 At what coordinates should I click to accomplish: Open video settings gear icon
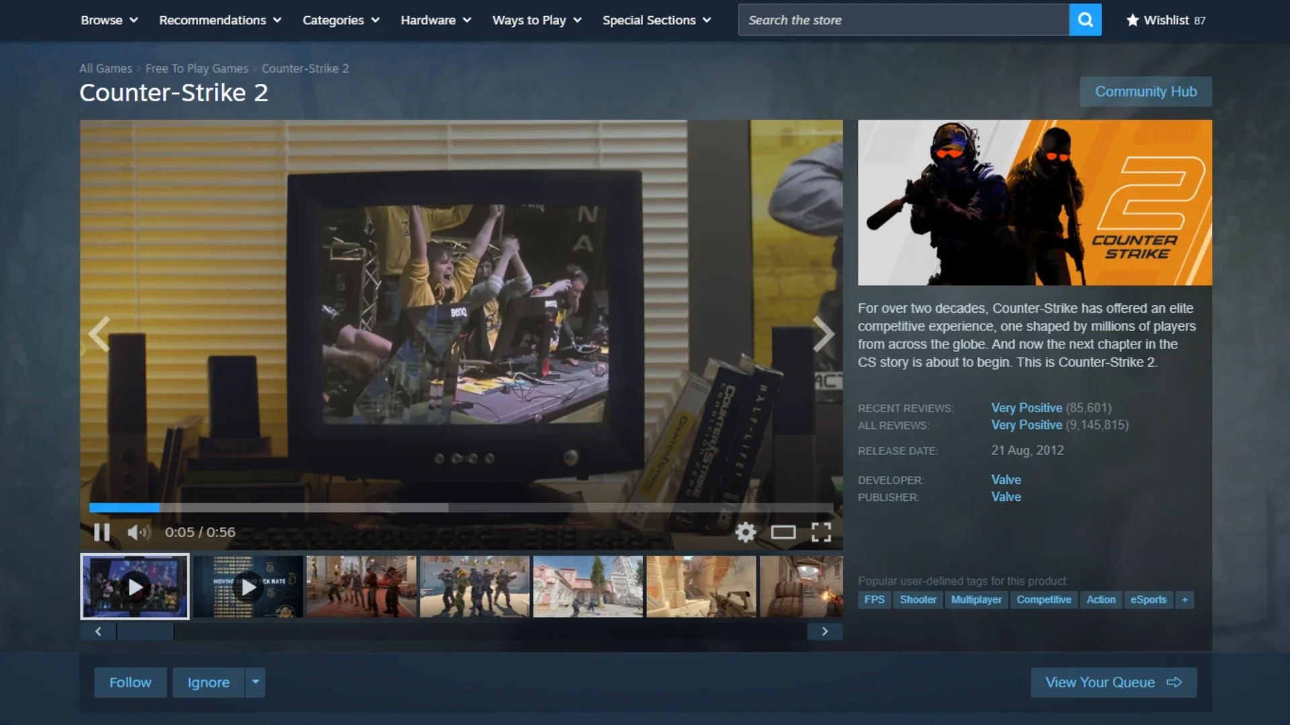point(745,532)
